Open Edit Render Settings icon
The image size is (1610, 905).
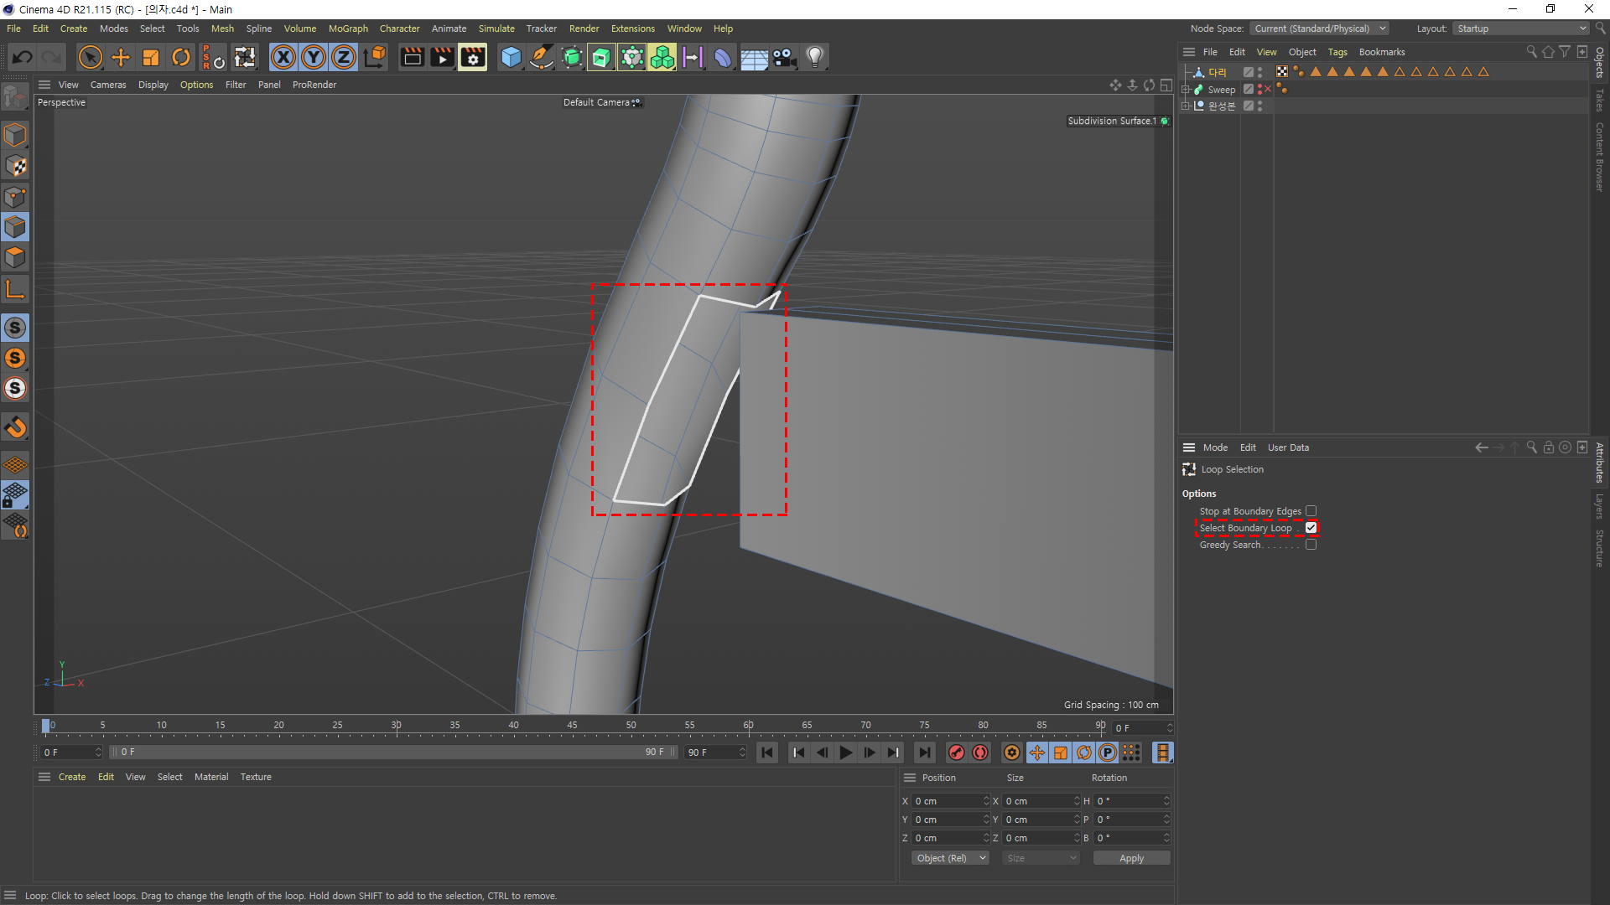click(x=472, y=58)
